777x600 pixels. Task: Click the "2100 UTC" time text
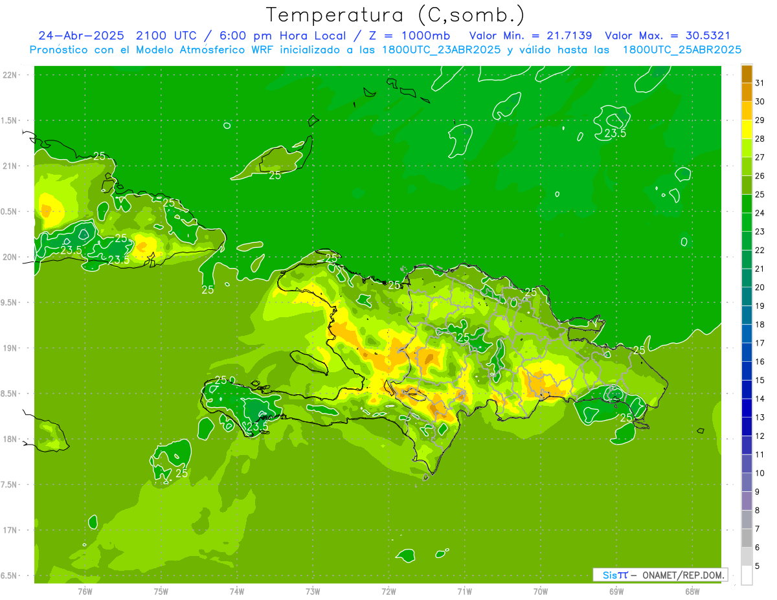166,36
